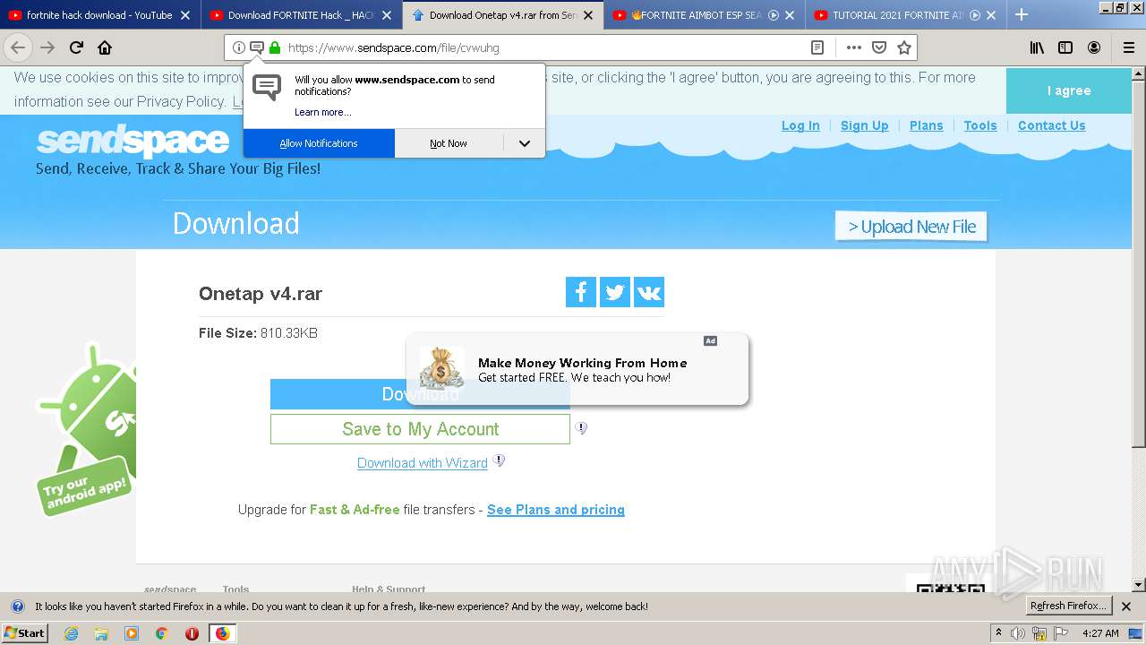Toggle reader view in the address bar
The width and height of the screenshot is (1146, 645).
click(x=817, y=47)
